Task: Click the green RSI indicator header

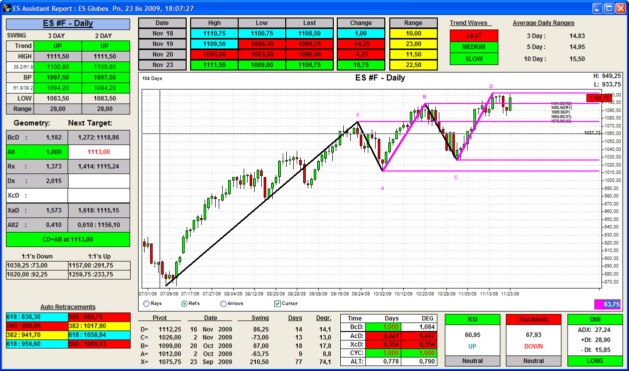Action: pyautogui.click(x=472, y=319)
